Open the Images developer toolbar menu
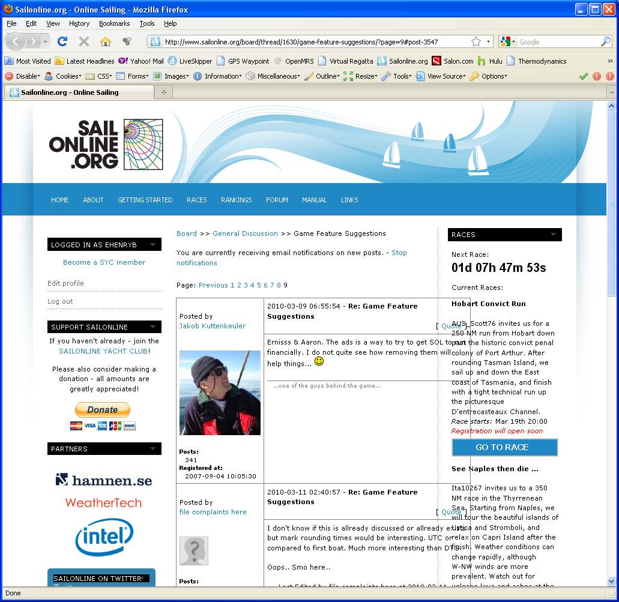 coord(171,76)
